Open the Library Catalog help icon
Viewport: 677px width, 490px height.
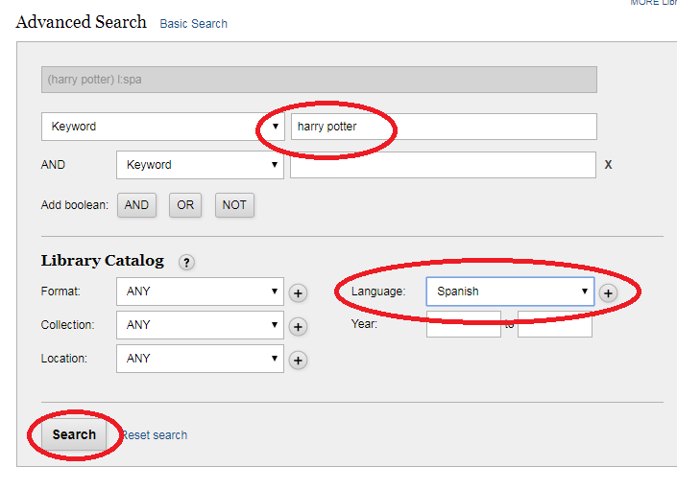[186, 262]
